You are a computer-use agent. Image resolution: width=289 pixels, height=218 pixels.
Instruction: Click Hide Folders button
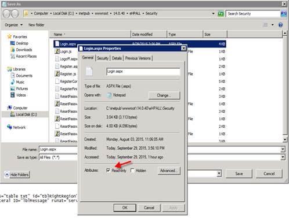point(17,175)
